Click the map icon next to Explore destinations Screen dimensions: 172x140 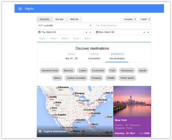[x=40, y=131]
